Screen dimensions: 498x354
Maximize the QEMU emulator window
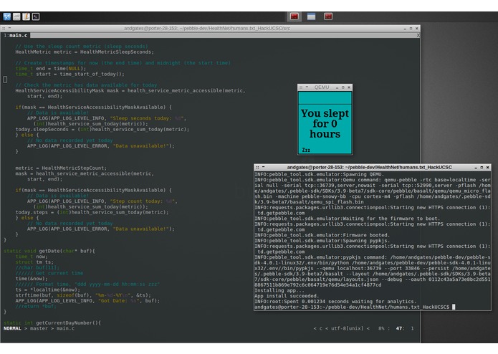coord(343,87)
